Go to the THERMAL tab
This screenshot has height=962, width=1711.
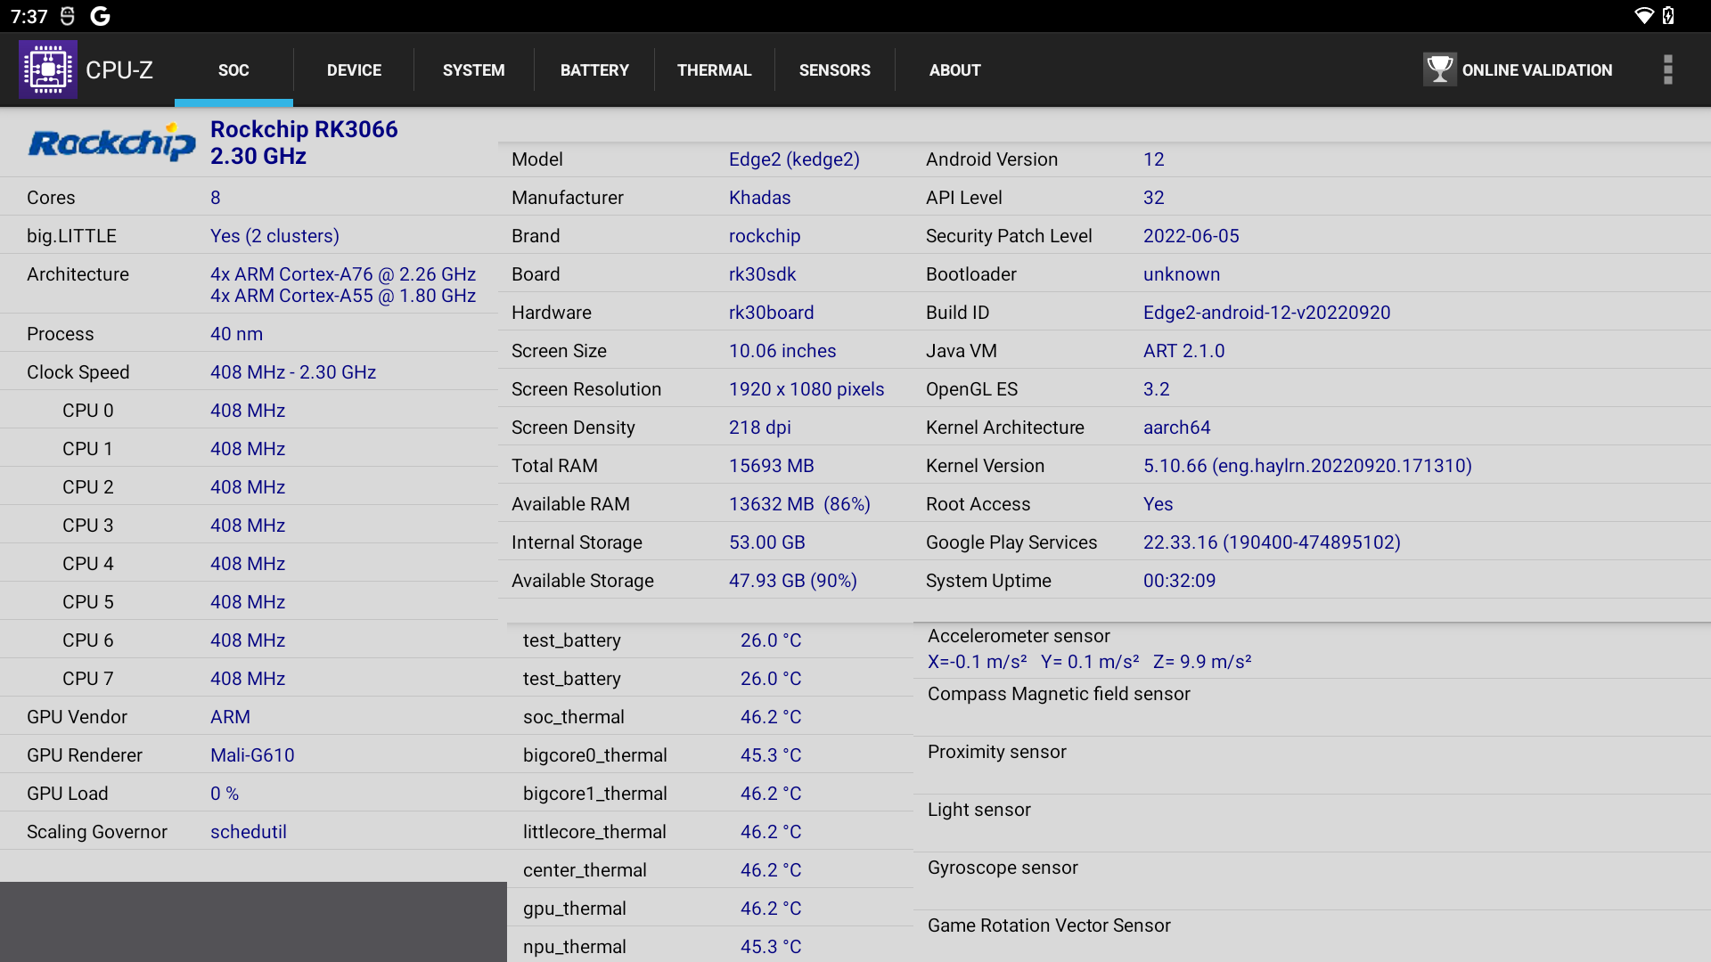tap(715, 70)
